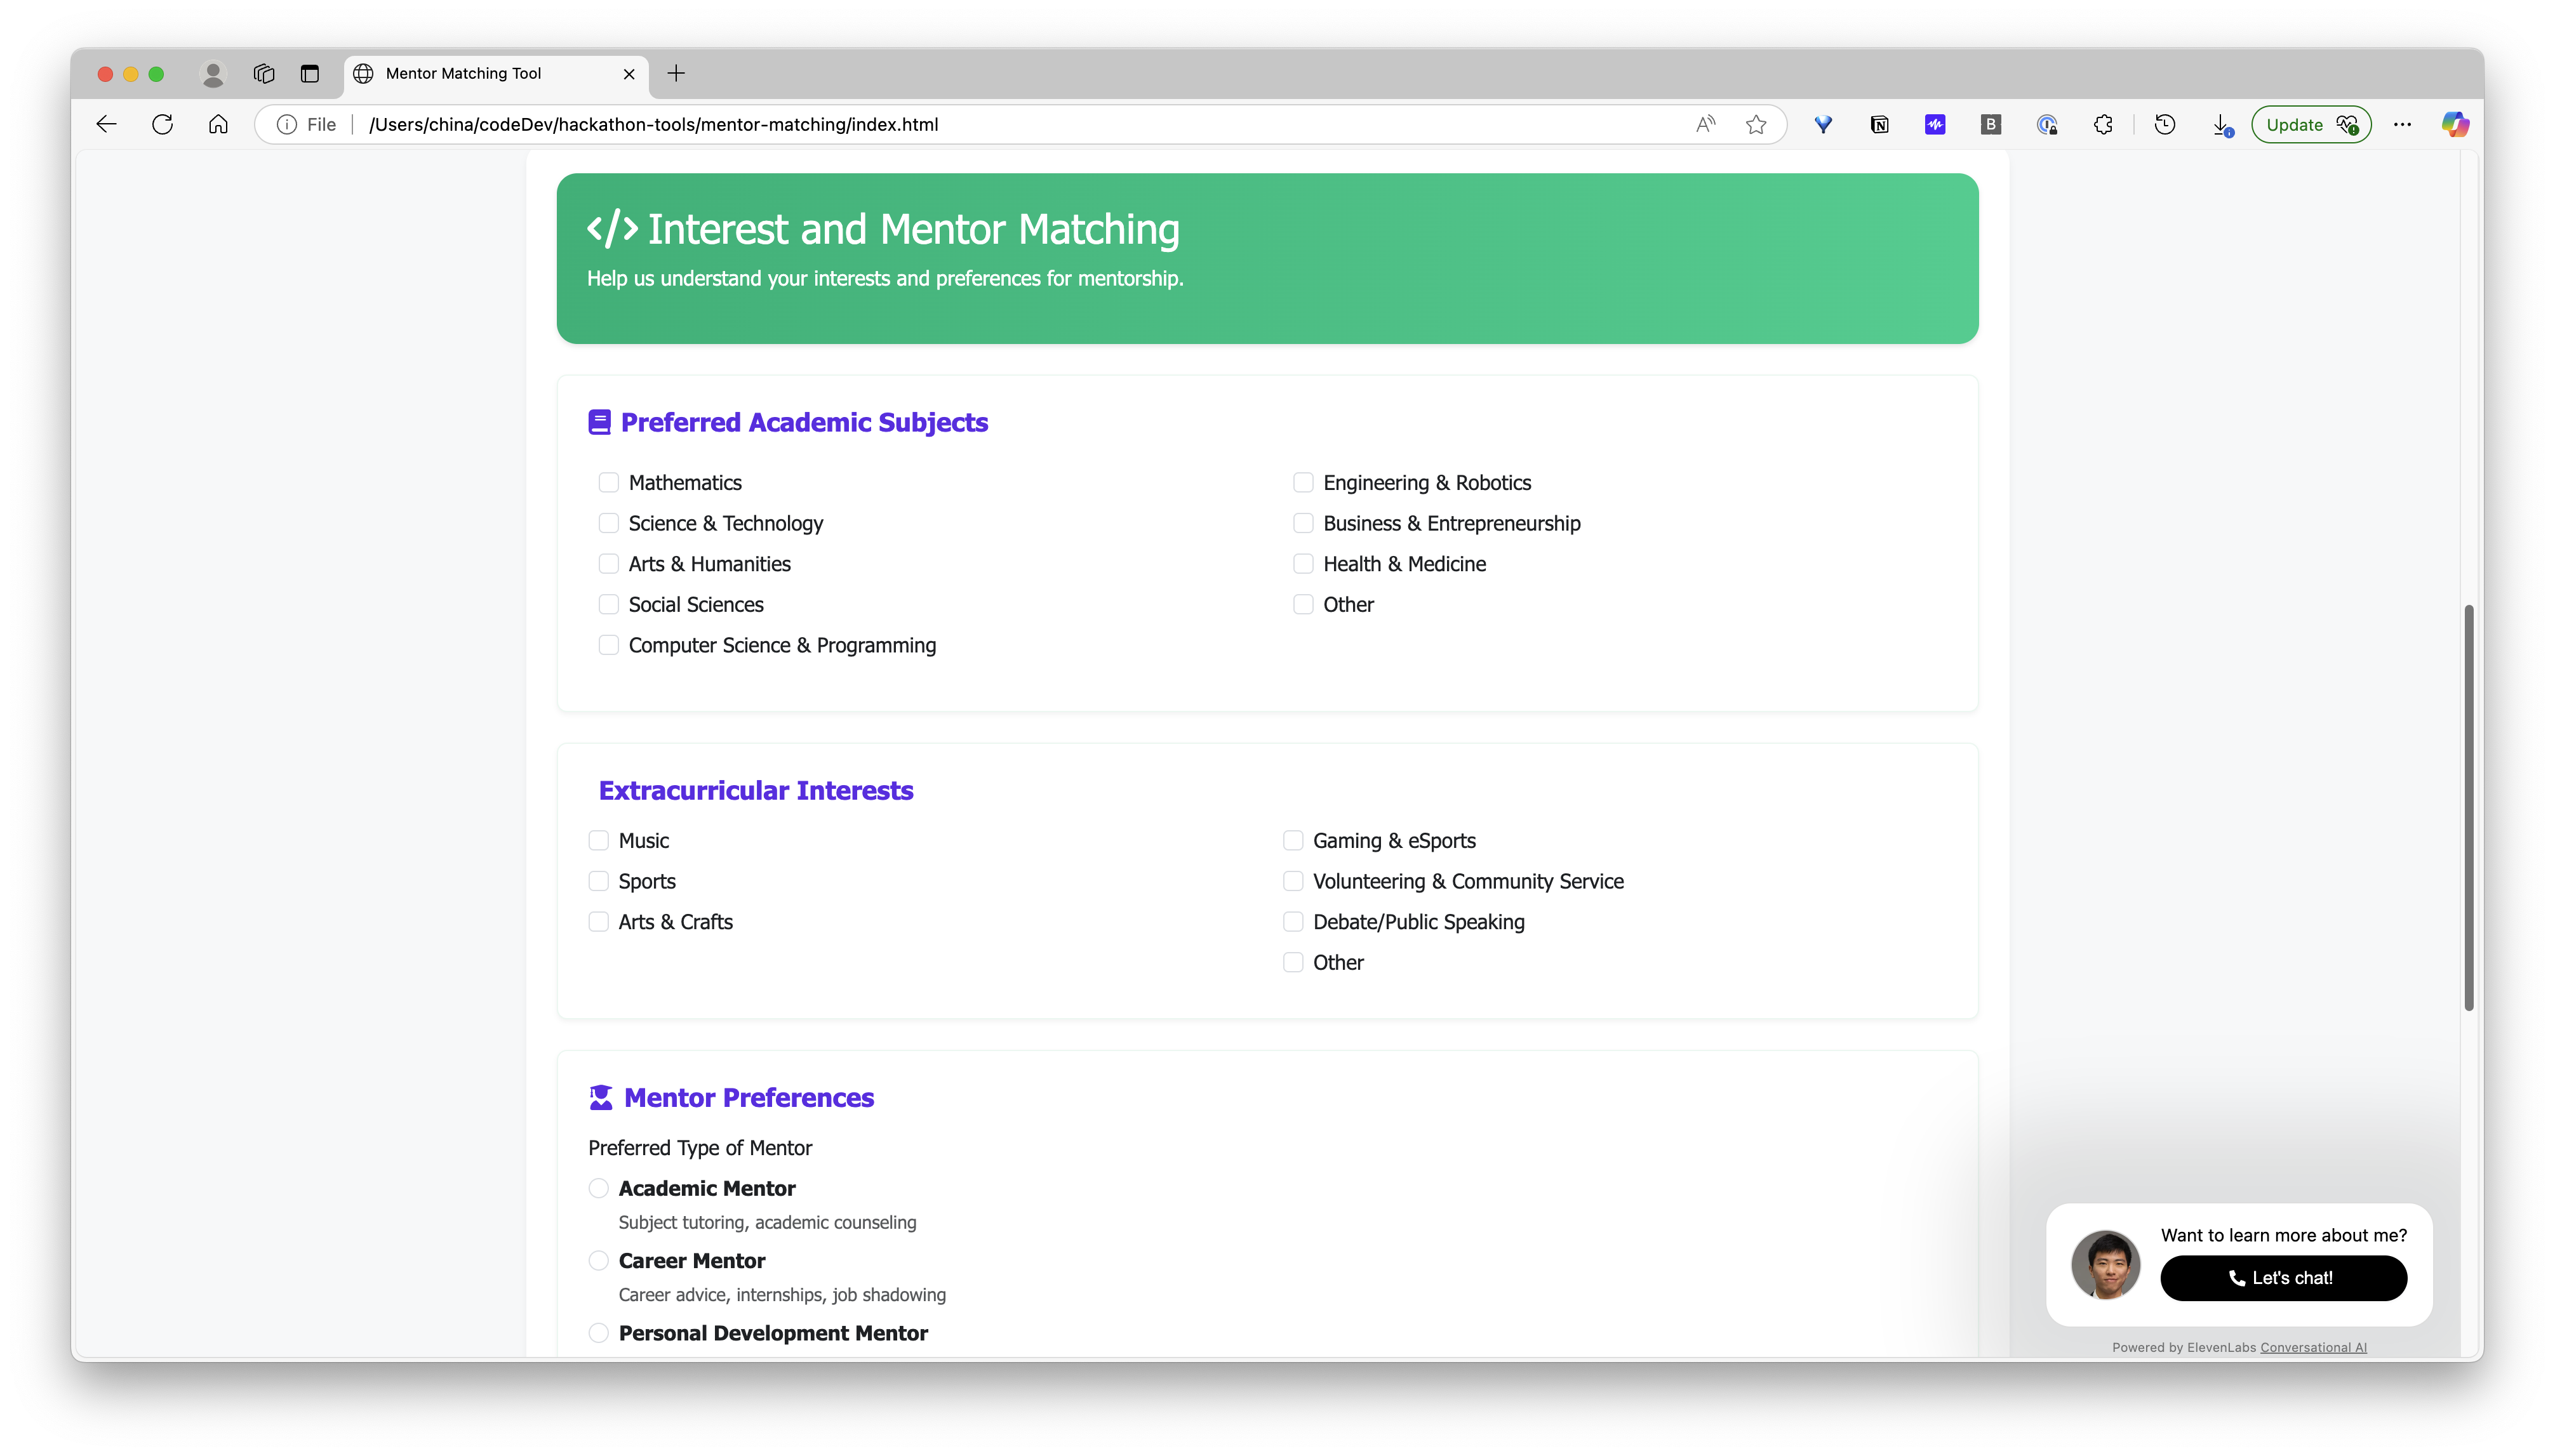Switch to the Mentor Matching Tool tab

click(463, 73)
